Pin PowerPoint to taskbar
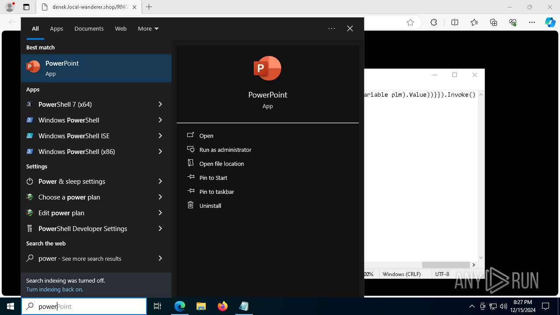The width and height of the screenshot is (560, 315). pyautogui.click(x=217, y=192)
